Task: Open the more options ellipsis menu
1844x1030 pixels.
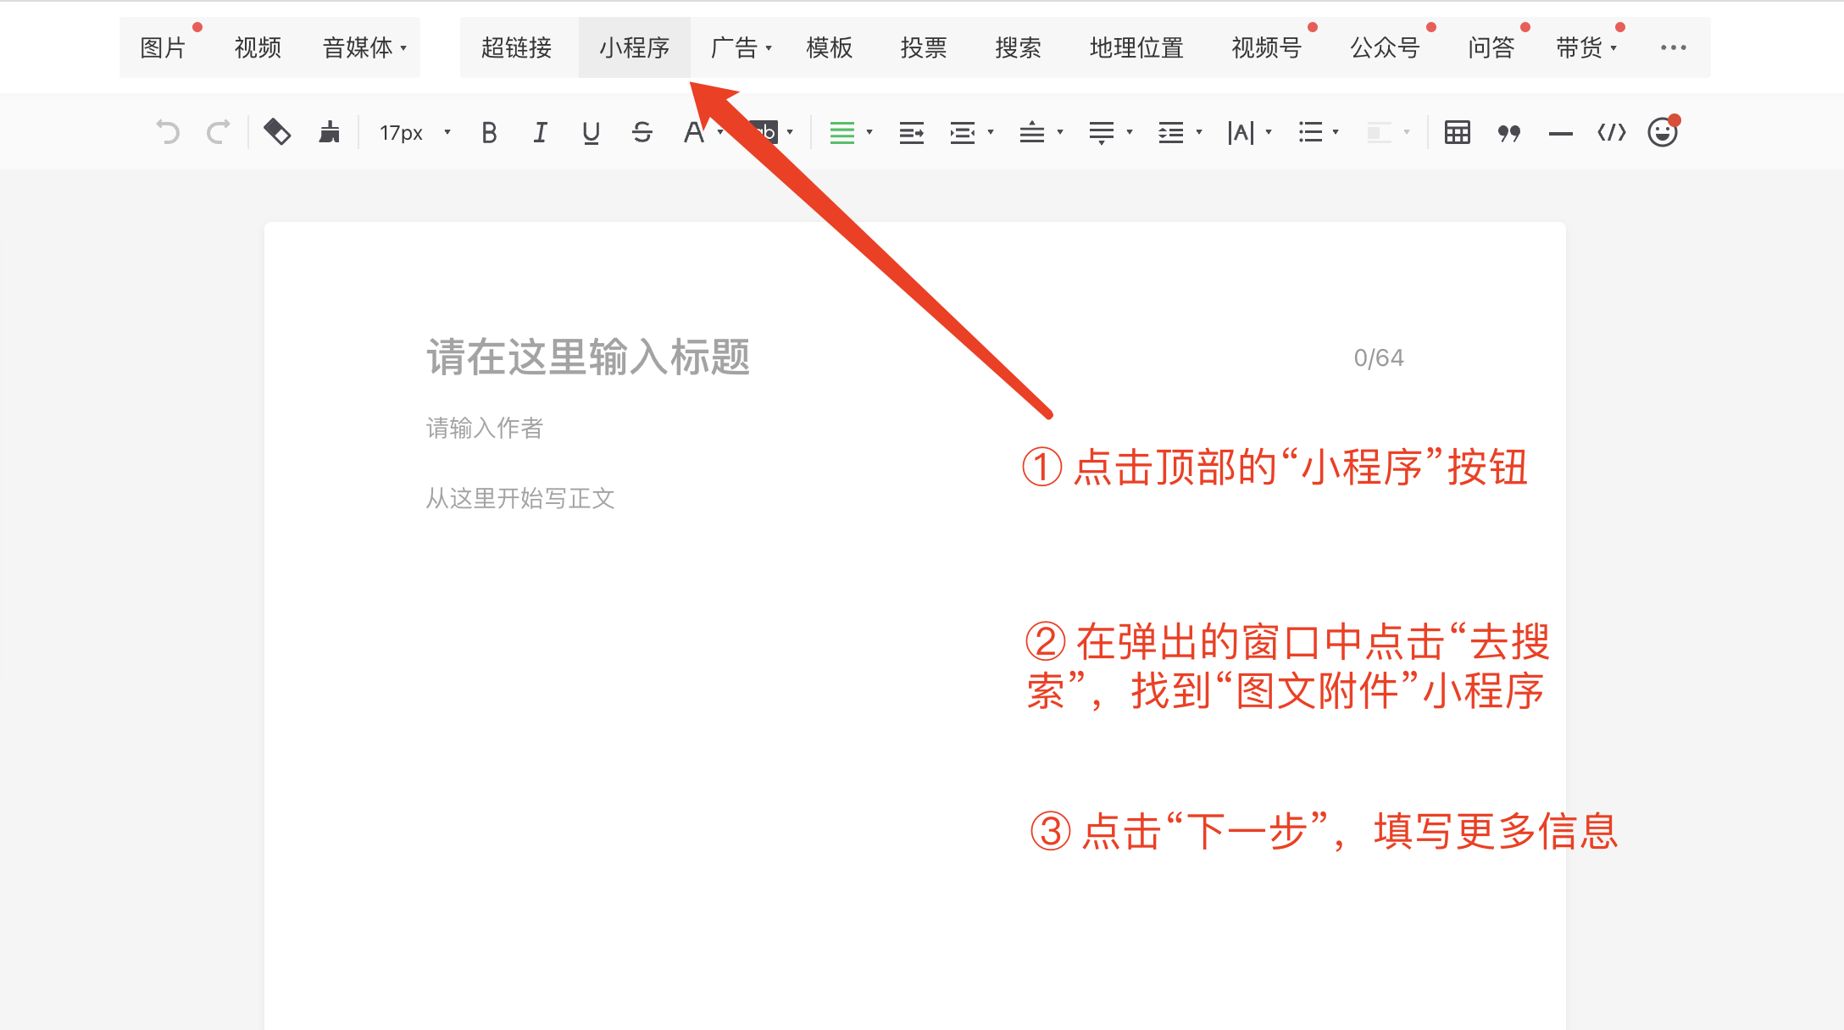Action: (x=1673, y=47)
